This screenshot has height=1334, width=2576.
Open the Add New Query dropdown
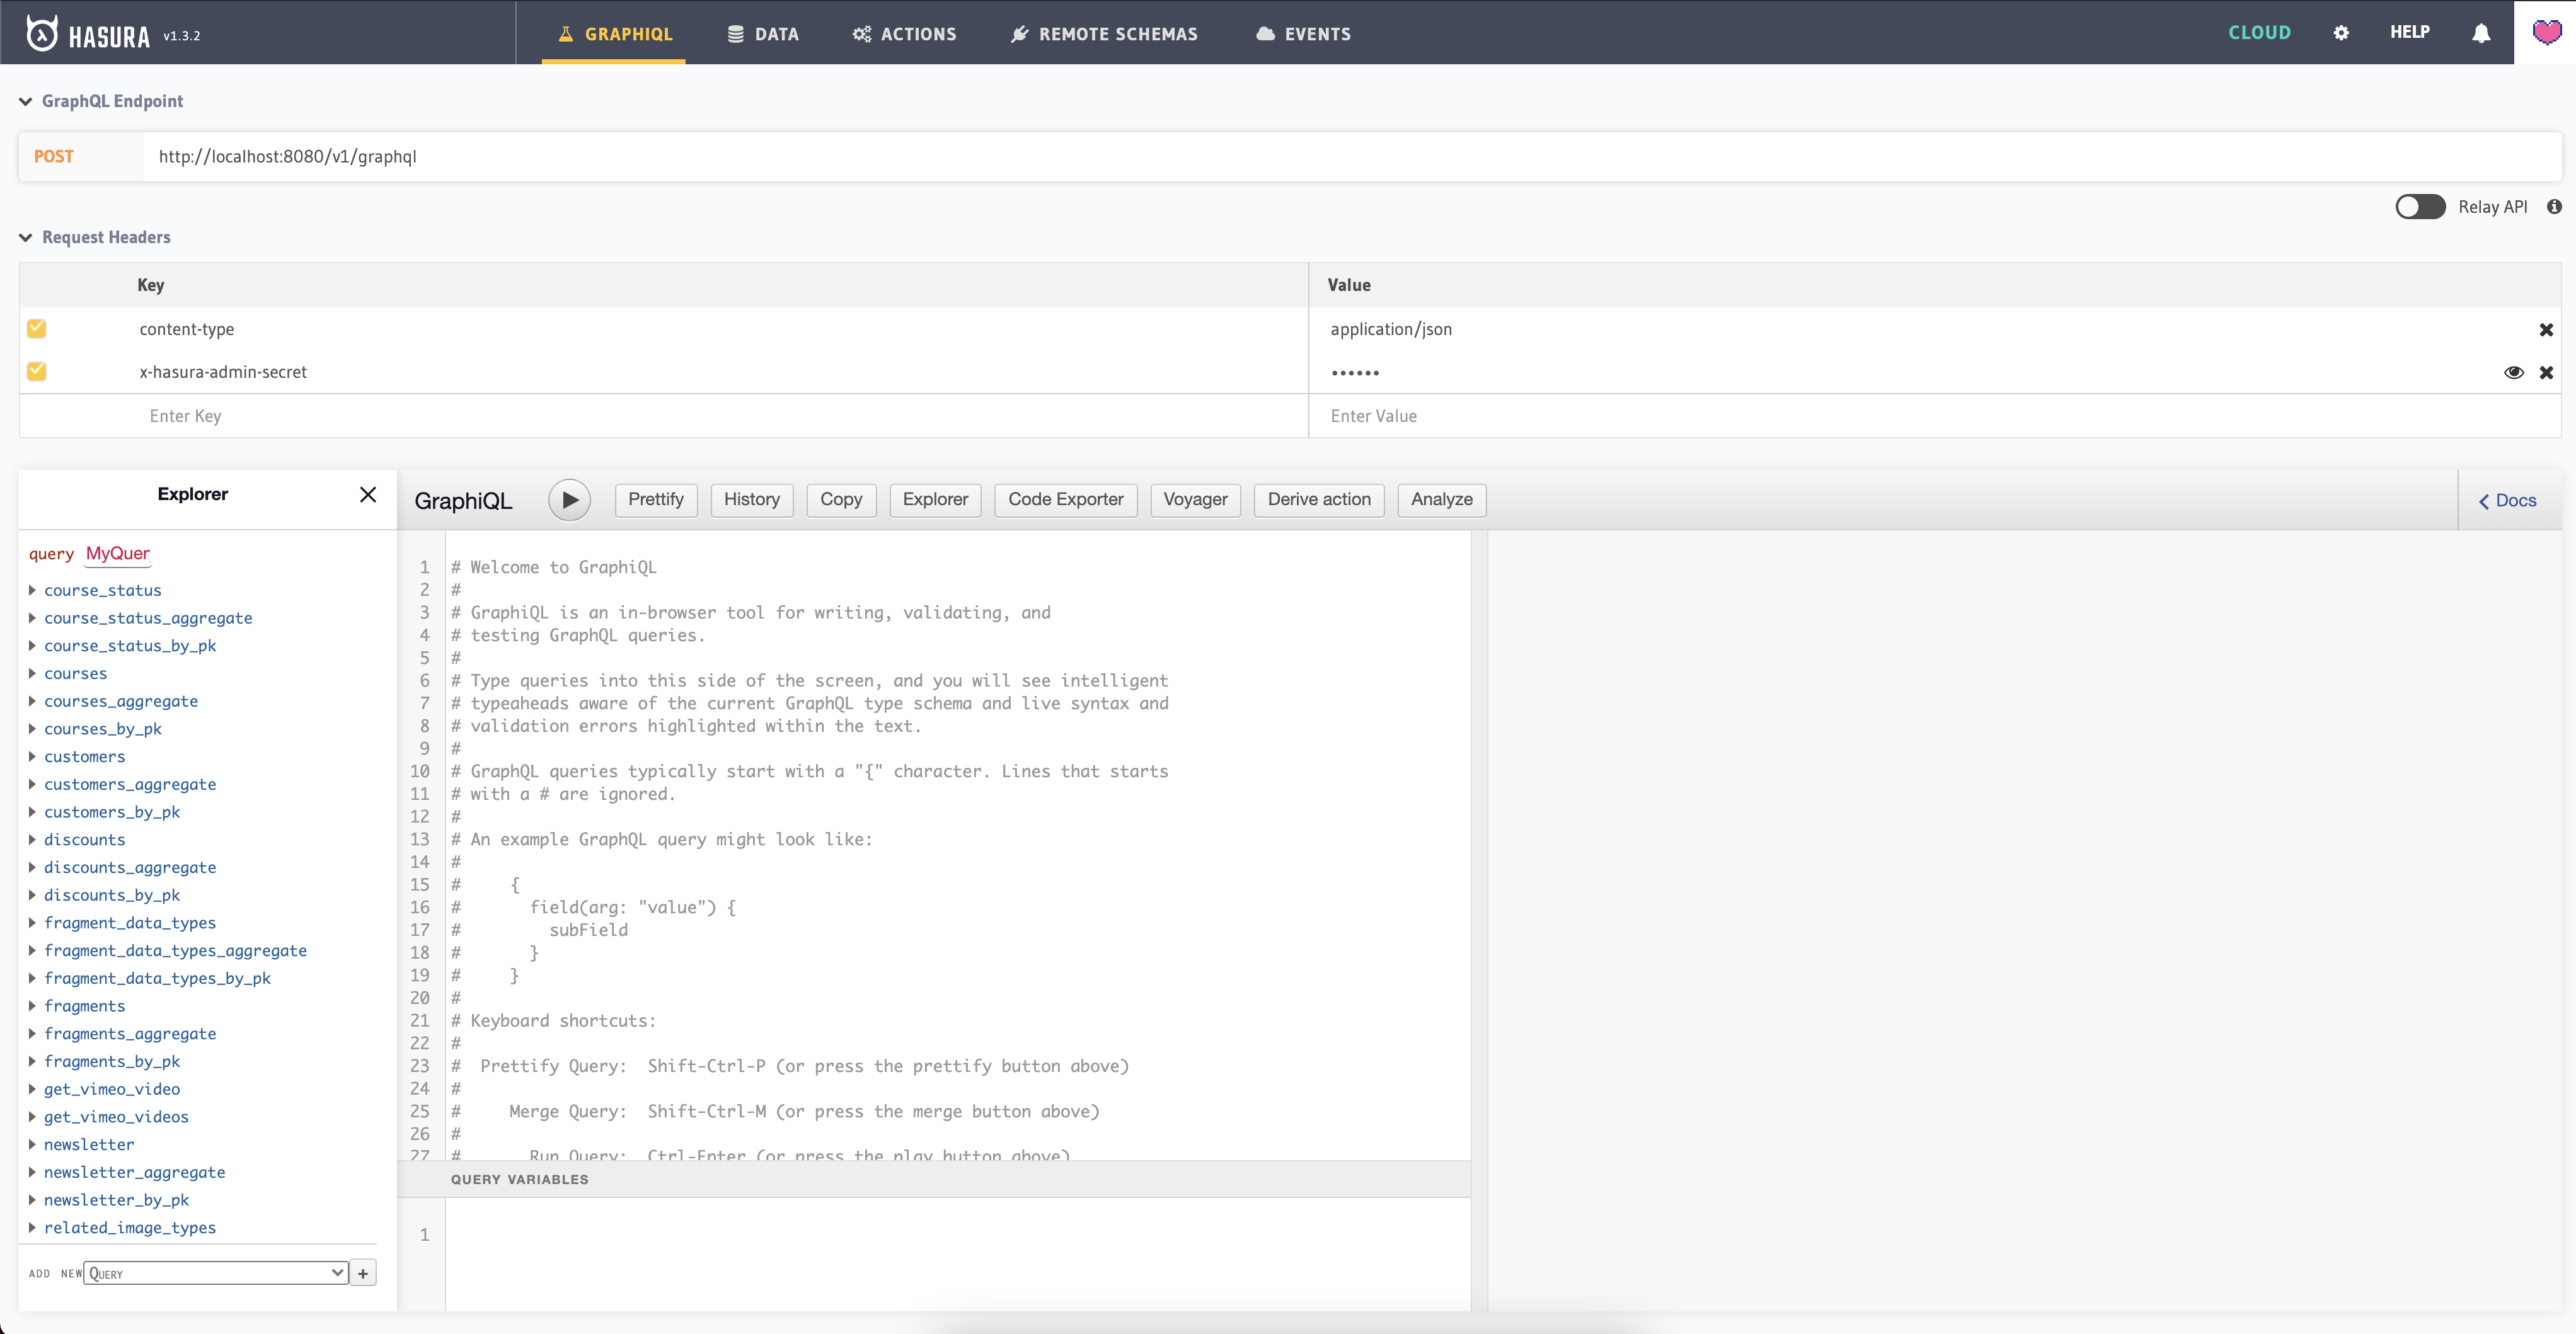coord(216,1273)
